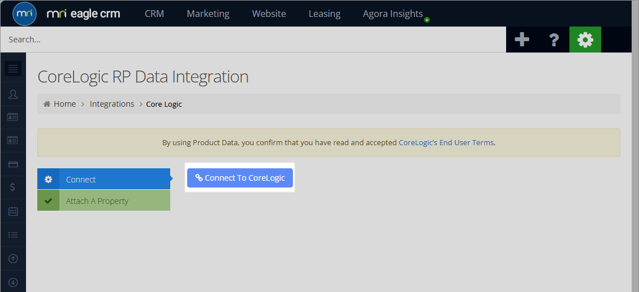Viewport: 639px width, 292px height.
Task: Open the second ID card sidebar icon
Action: click(x=13, y=141)
